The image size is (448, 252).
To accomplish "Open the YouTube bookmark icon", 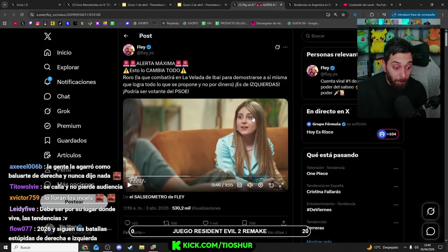I will coord(15,23).
